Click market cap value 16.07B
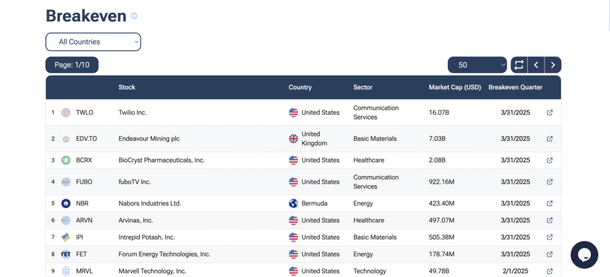The width and height of the screenshot is (610, 277). (439, 112)
